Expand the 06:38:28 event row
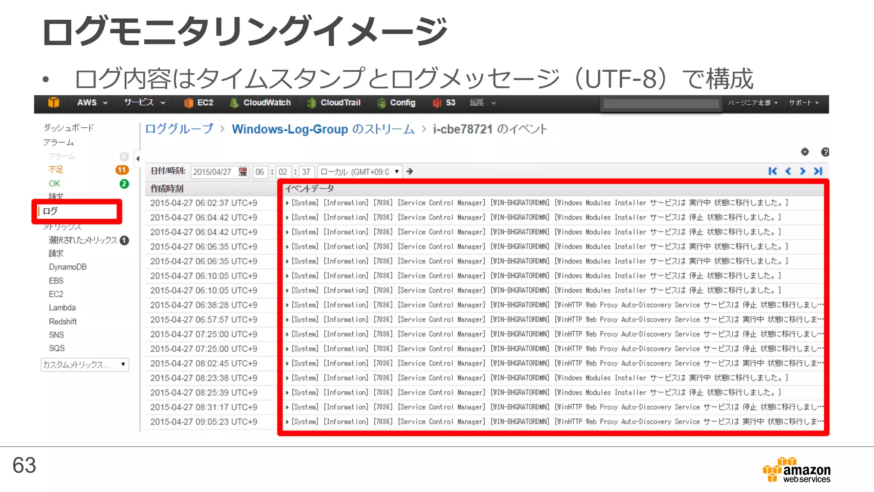The height and width of the screenshot is (492, 874). [x=287, y=305]
